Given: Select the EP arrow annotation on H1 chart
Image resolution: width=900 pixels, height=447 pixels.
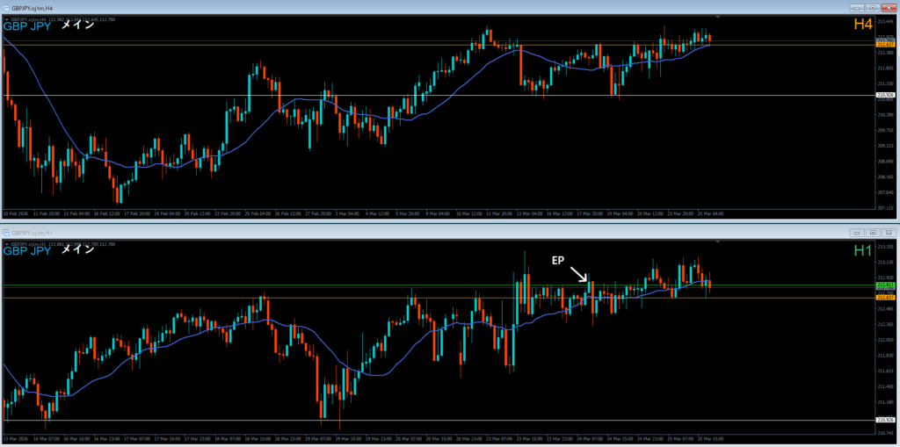Looking at the screenshot, I should point(578,273).
